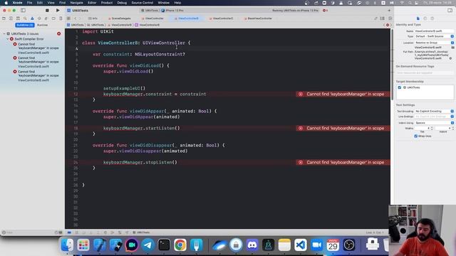Switch to the Info tab
This screenshot has height=256, width=456.
pos(93,18)
